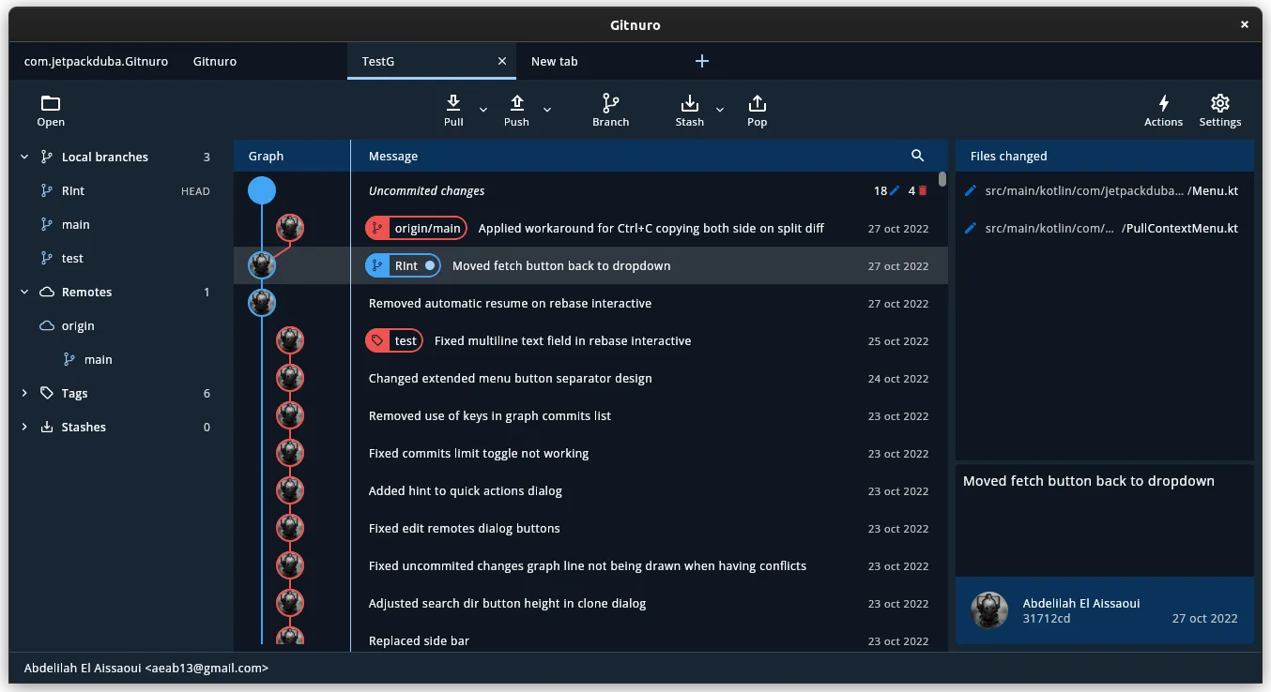Expand the Stashes section in the sidebar
The image size is (1271, 692).
pyautogui.click(x=23, y=427)
